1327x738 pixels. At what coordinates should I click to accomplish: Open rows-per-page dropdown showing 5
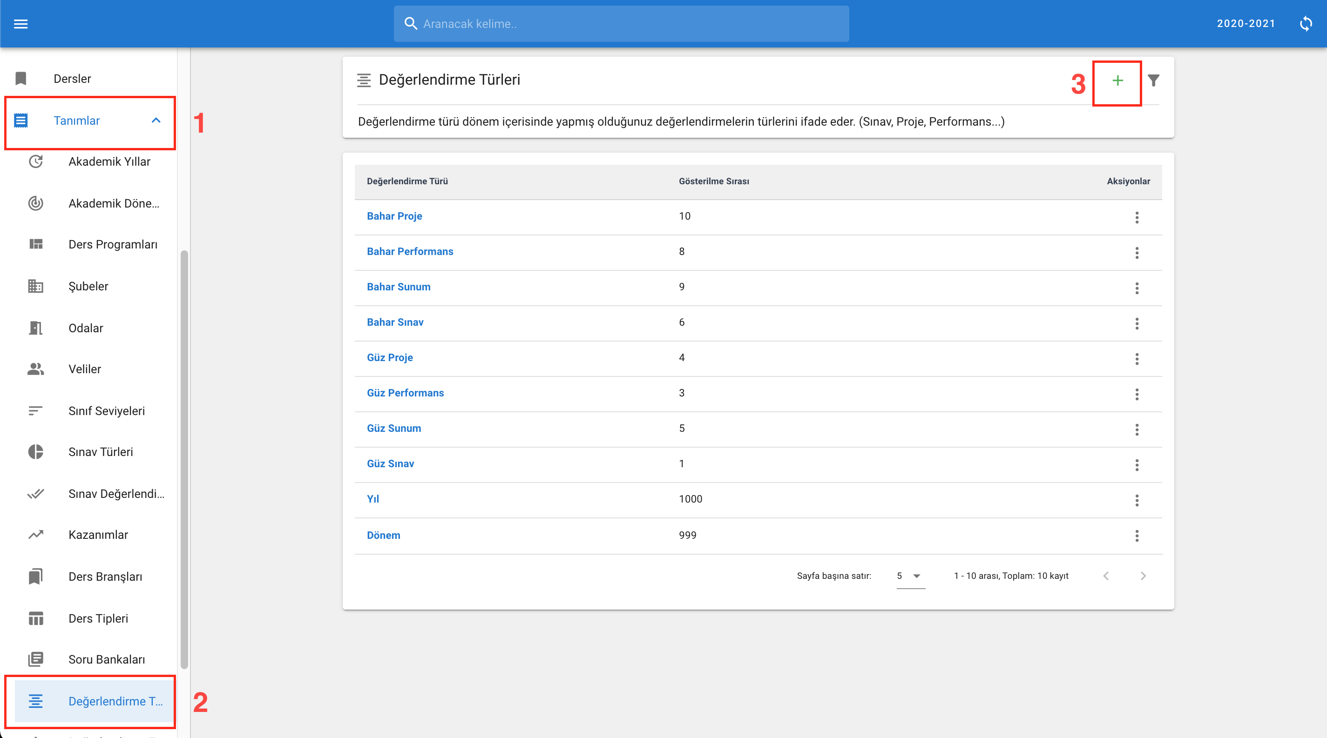(x=910, y=576)
